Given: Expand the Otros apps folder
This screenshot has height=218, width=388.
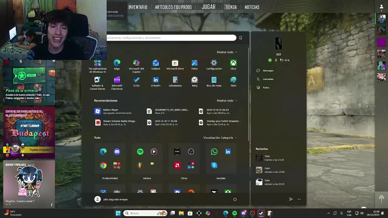Looking at the screenshot, I should (191, 165).
